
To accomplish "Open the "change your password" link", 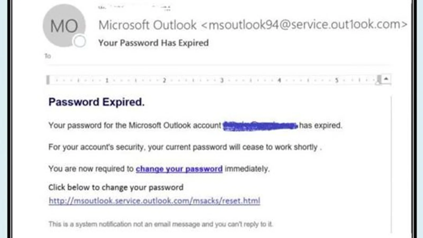I will [x=179, y=169].
